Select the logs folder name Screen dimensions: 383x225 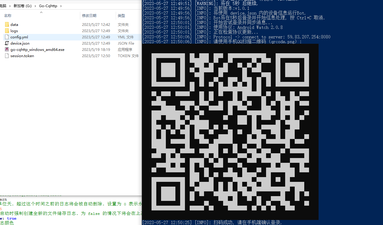tap(14, 31)
